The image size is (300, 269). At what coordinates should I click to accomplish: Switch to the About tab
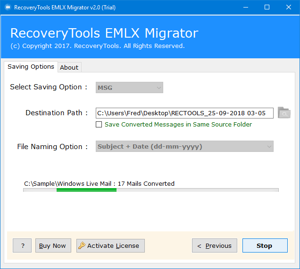tap(69, 67)
